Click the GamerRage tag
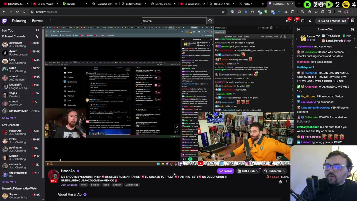Viewport: 357px width, 201px height. click(132, 185)
